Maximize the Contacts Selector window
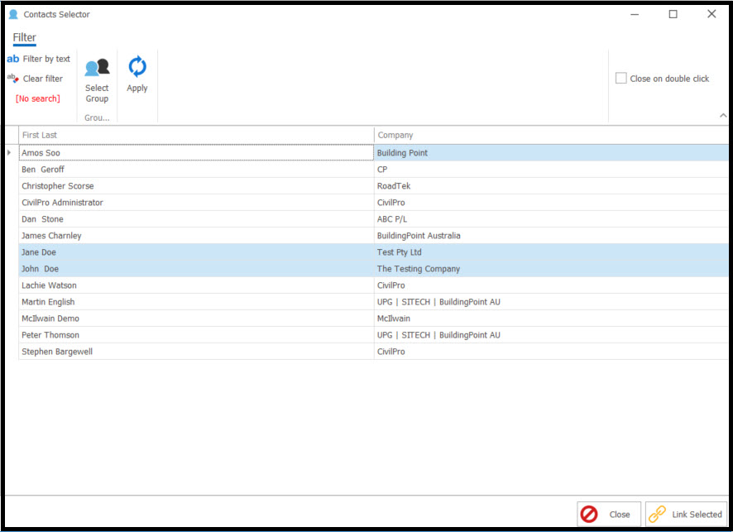Viewport: 733px width, 532px height. 673,14
